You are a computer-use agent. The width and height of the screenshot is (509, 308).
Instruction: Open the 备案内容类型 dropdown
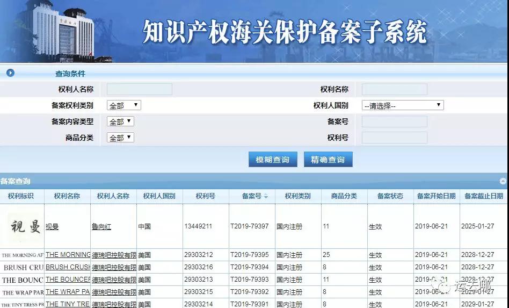tap(120, 121)
